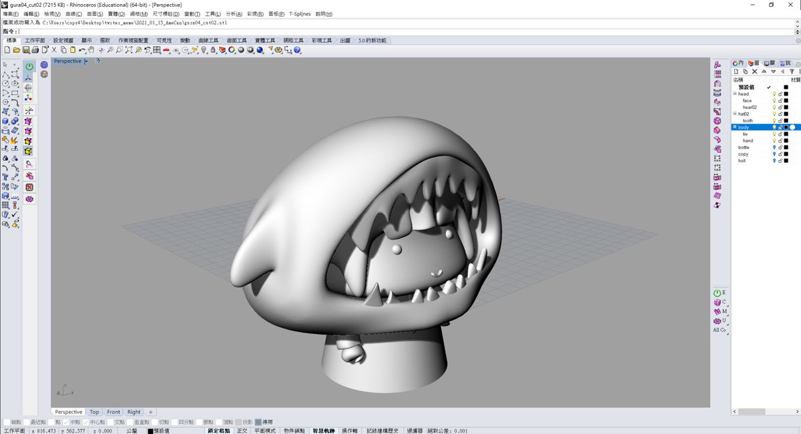Toggle lock icon of tooth layer
Image resolution: width=801 pixels, height=434 pixels.
780,121
